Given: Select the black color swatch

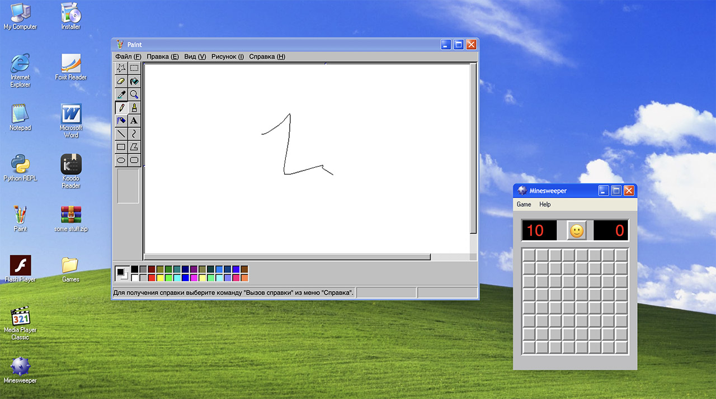Looking at the screenshot, I should [135, 269].
